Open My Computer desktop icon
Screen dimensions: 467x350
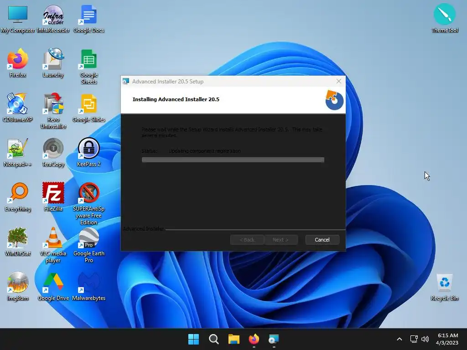(x=18, y=18)
